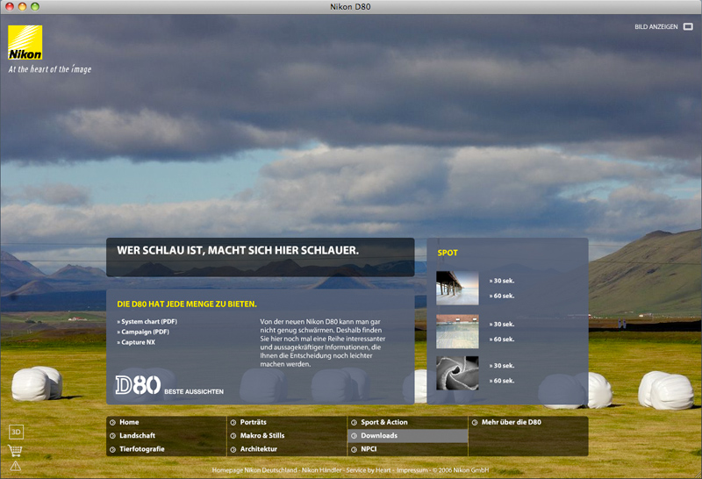Select the highlighted Downloads menu item
This screenshot has width=702, height=479.
pyautogui.click(x=407, y=436)
